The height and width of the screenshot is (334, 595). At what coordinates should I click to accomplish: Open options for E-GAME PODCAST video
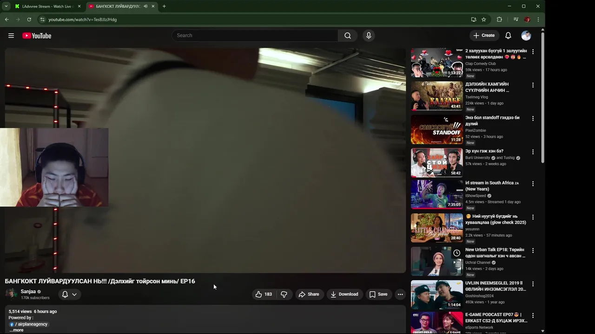coord(533,315)
